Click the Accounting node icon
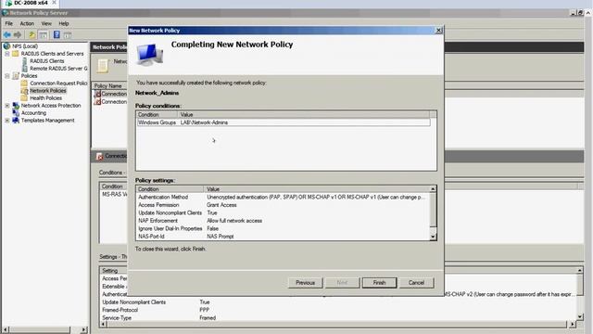This screenshot has width=593, height=334. (16, 113)
